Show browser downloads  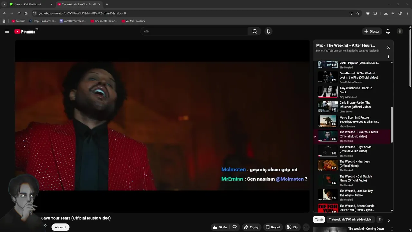[x=386, y=13]
